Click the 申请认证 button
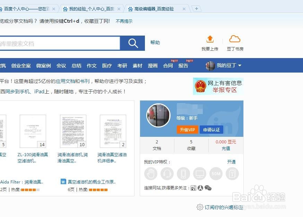 point(211,130)
